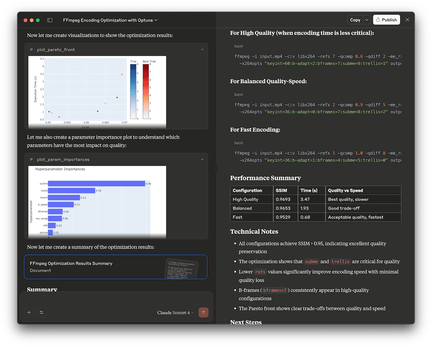Image resolution: width=432 pixels, height=347 pixels.
Task: Expand the Copy options chevron
Action: point(366,20)
